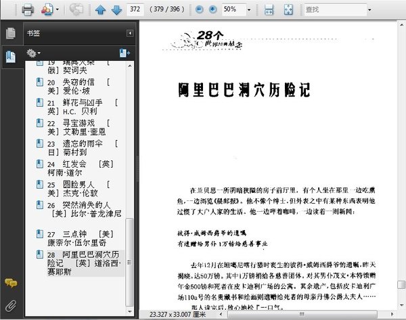Click bookmark icon beside 28 阿里巴巴洞穴
The height and width of the screenshot is (320, 406).
[x=40, y=254]
